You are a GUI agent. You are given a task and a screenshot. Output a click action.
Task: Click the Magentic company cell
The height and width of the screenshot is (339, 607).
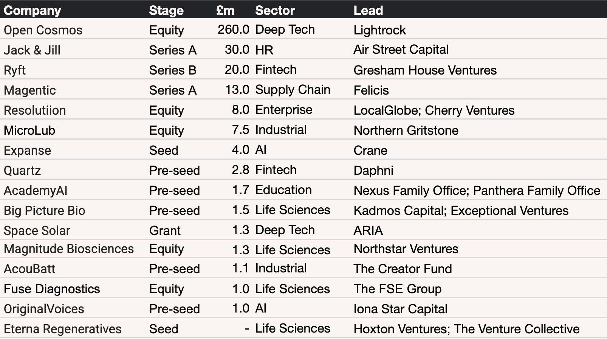pos(30,90)
